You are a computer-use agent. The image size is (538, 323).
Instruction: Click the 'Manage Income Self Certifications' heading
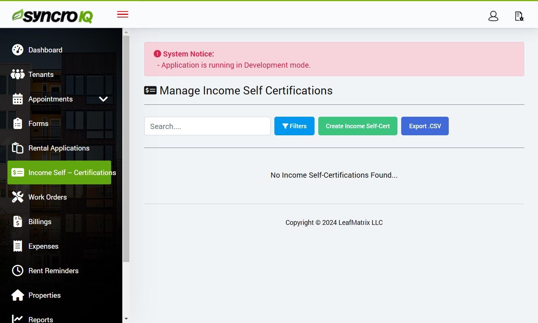(x=246, y=90)
